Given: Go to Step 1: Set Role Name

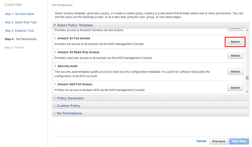Looking at the screenshot, I should tap(19, 14).
